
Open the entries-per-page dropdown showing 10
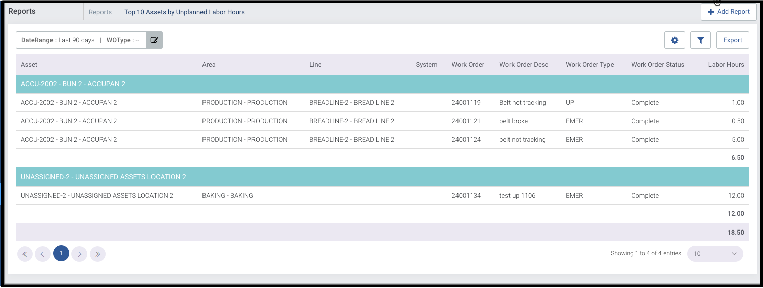715,254
